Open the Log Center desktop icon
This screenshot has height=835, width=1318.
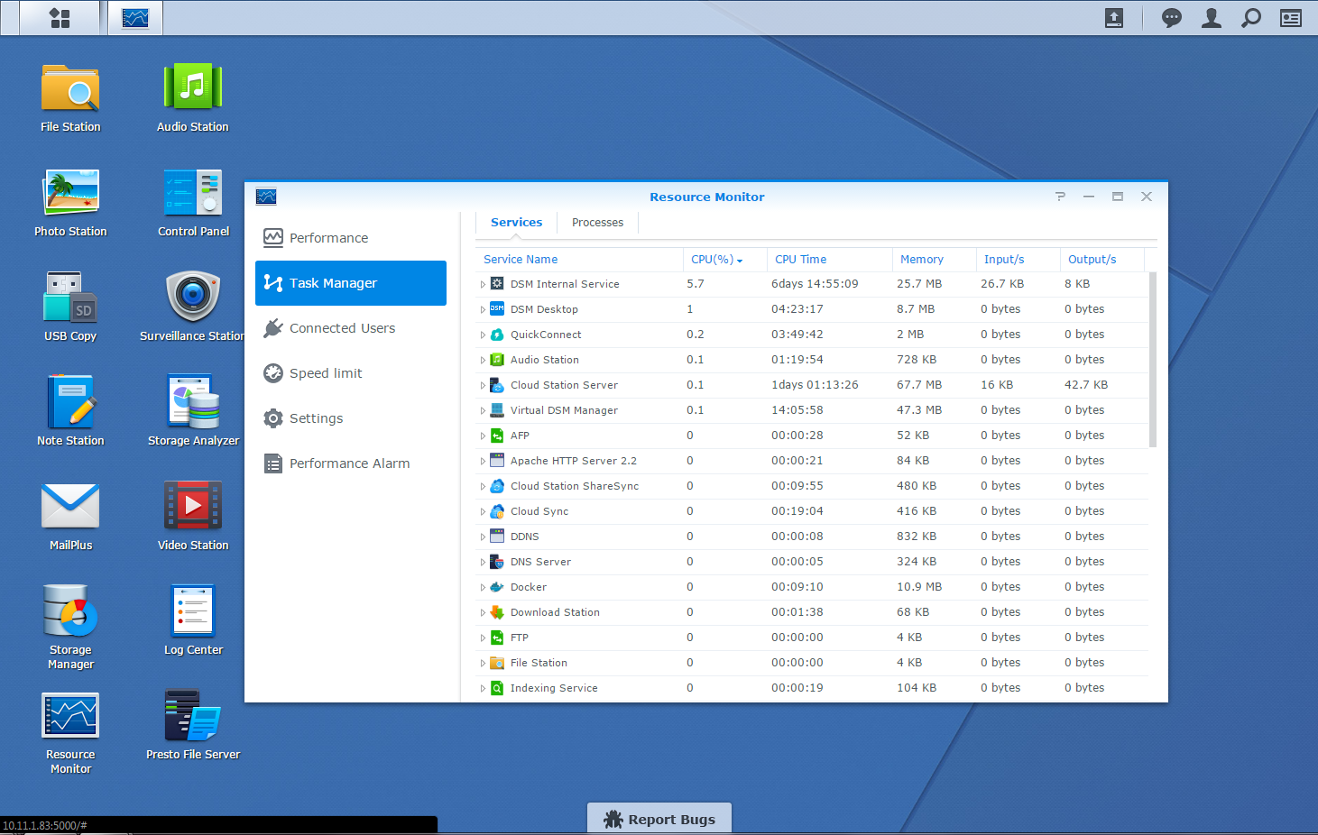193,611
